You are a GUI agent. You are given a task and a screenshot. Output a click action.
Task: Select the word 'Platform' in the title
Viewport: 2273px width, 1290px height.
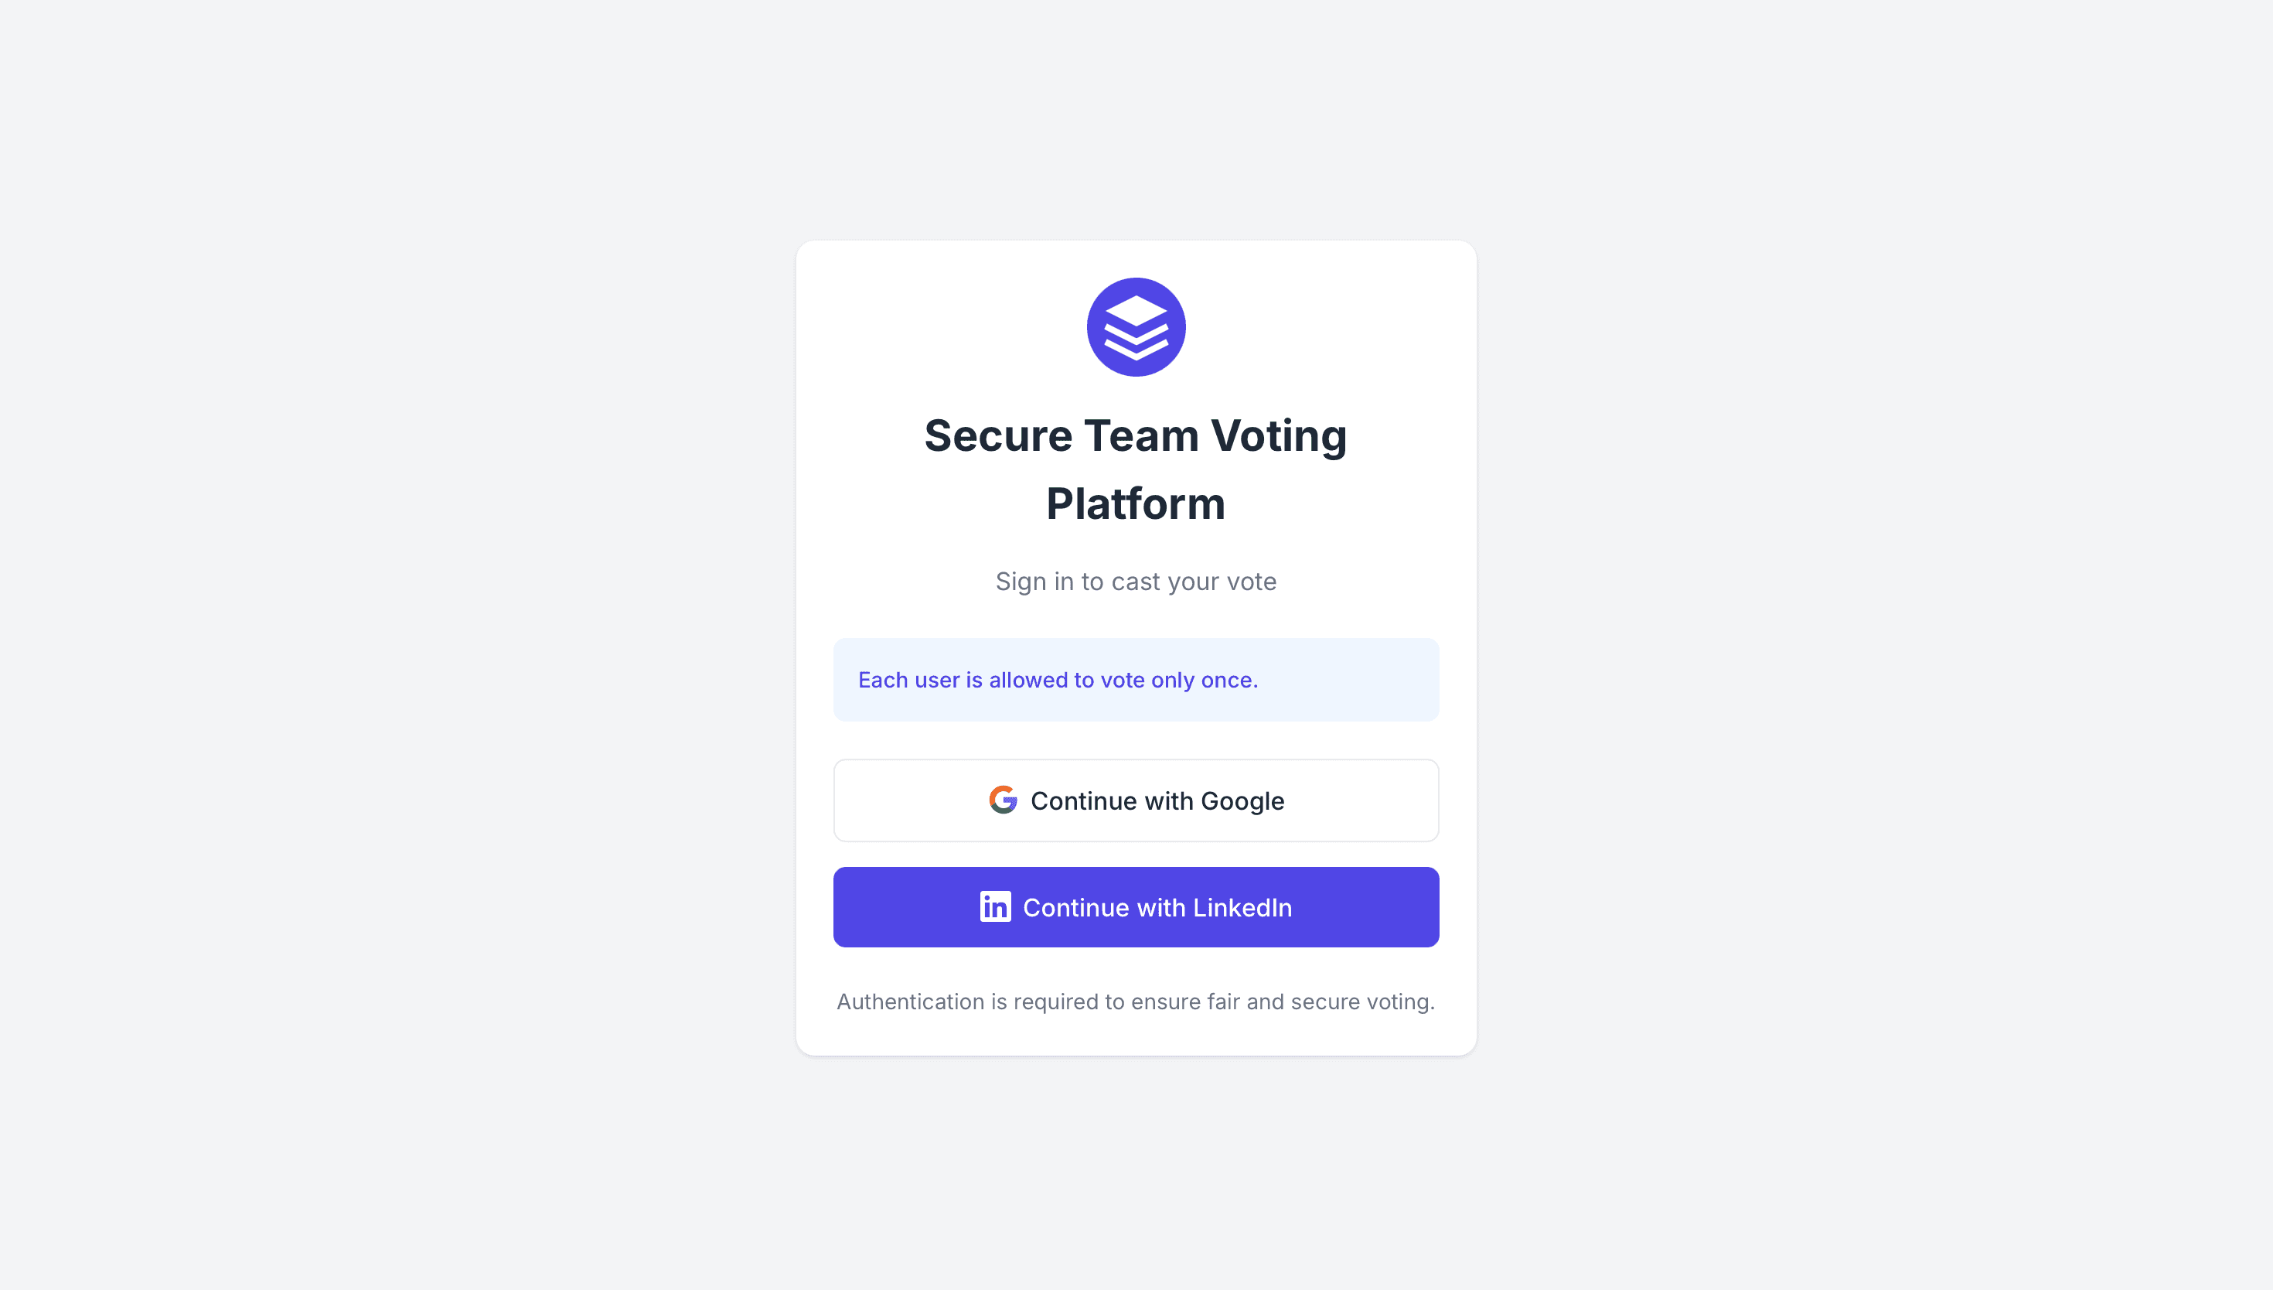pyautogui.click(x=1135, y=503)
